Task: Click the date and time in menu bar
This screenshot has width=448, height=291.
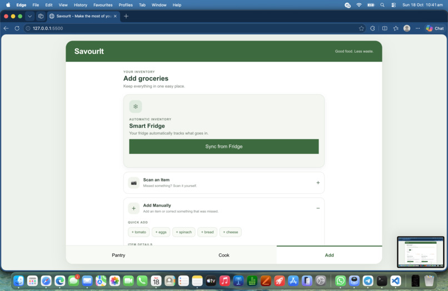Action: click(x=422, y=5)
